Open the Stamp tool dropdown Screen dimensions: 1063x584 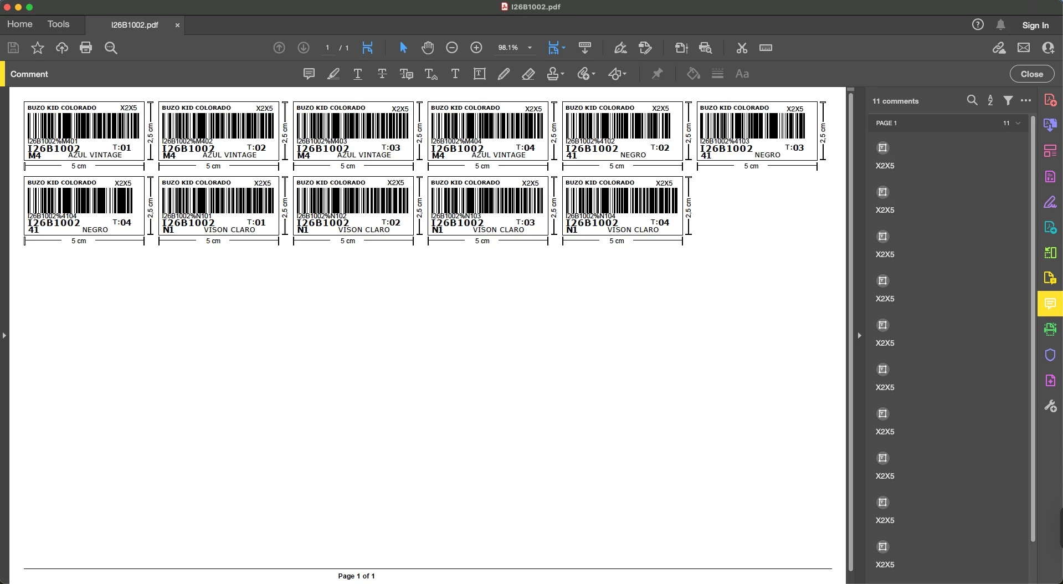556,74
